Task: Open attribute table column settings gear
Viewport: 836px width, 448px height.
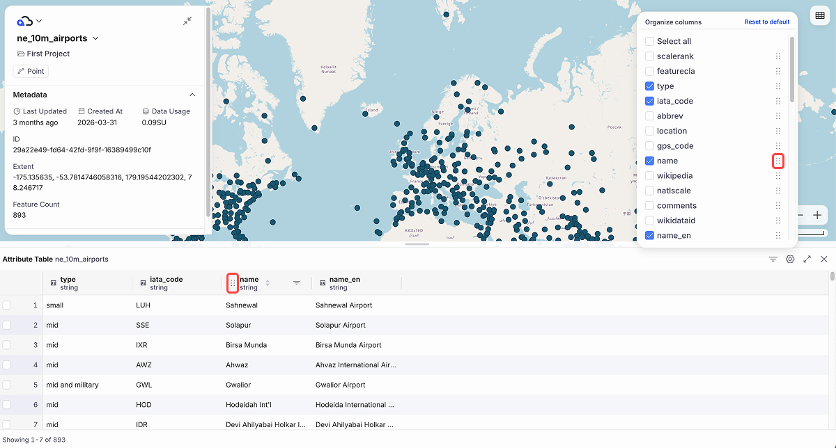Action: click(x=790, y=259)
